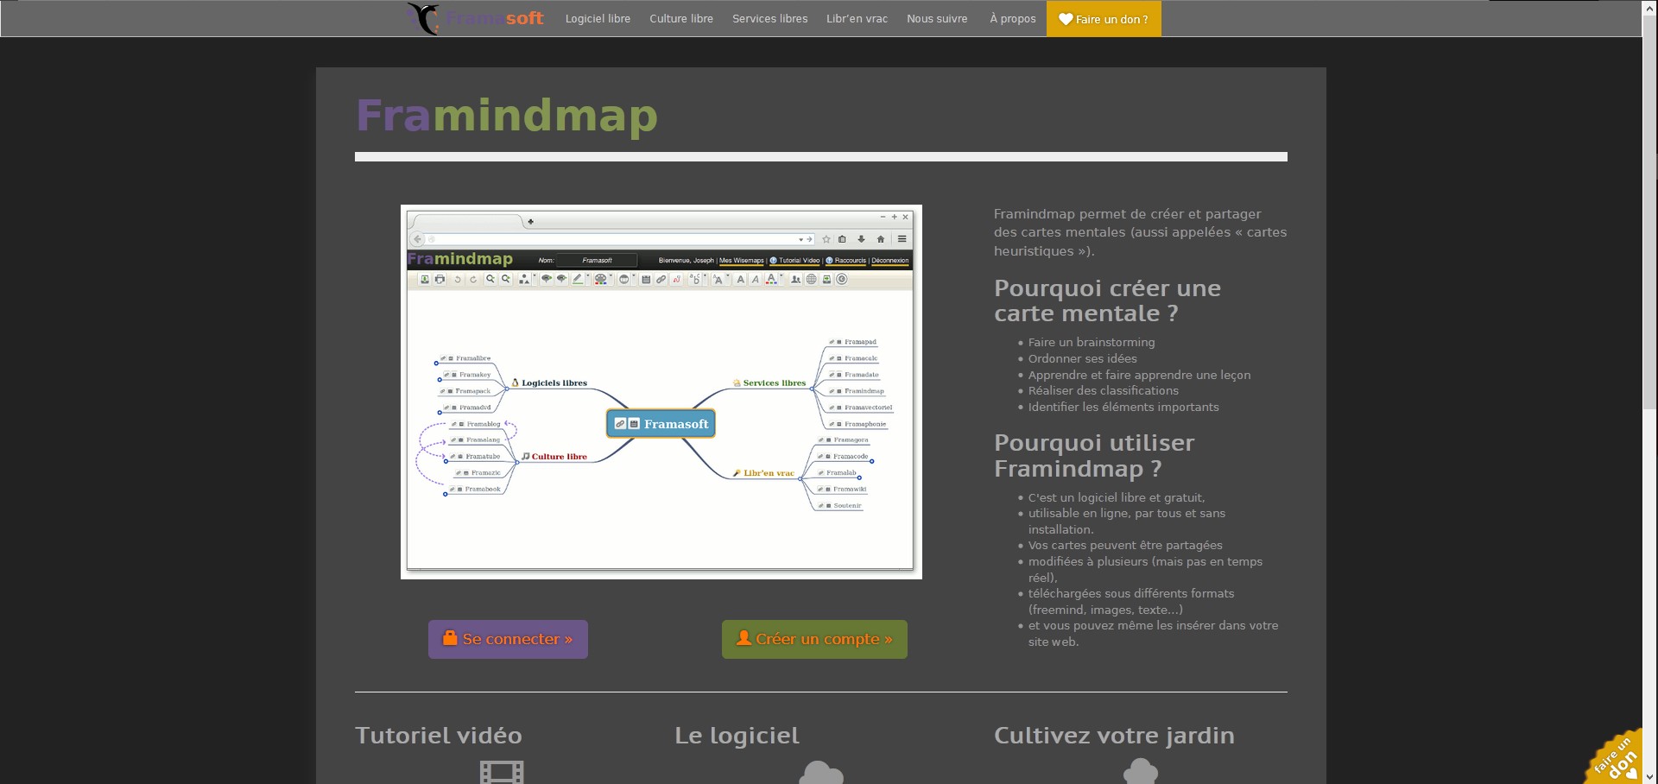Open the Culture libre menu

(x=681, y=18)
